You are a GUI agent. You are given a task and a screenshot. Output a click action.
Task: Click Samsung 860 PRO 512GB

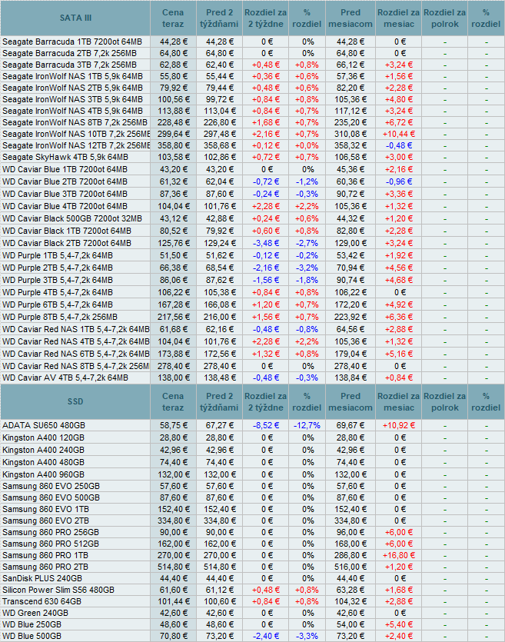click(50, 544)
